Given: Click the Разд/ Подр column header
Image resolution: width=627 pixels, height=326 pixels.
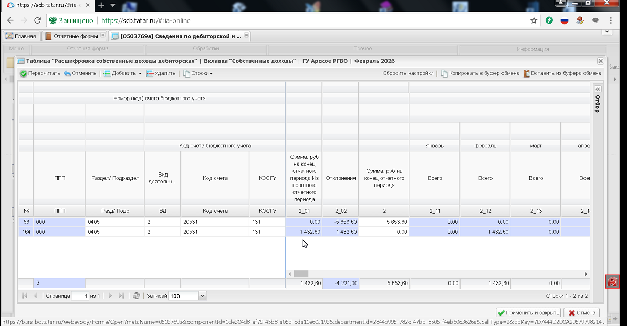Looking at the screenshot, I should pos(115,211).
